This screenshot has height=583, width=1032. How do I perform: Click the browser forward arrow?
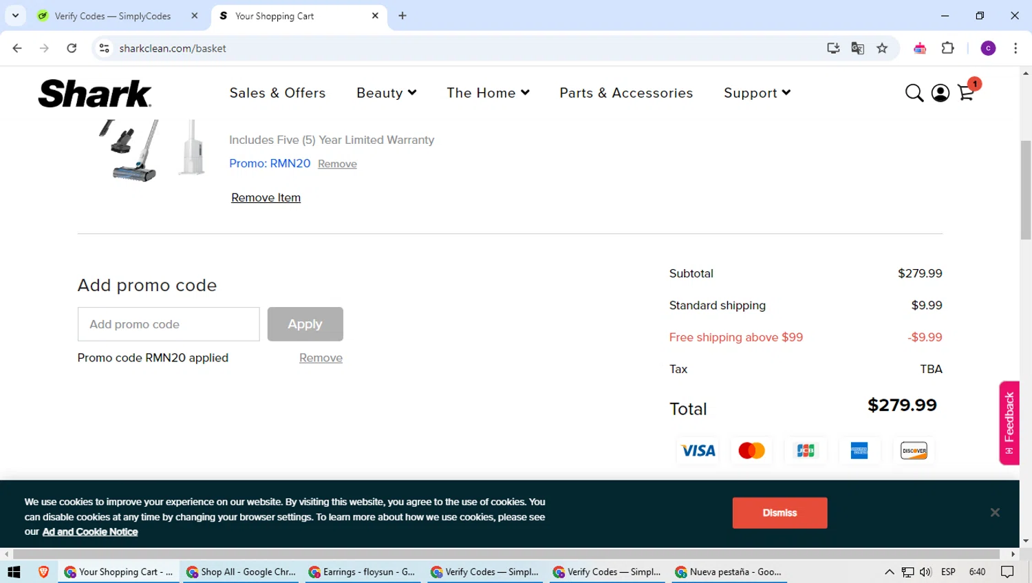click(44, 48)
